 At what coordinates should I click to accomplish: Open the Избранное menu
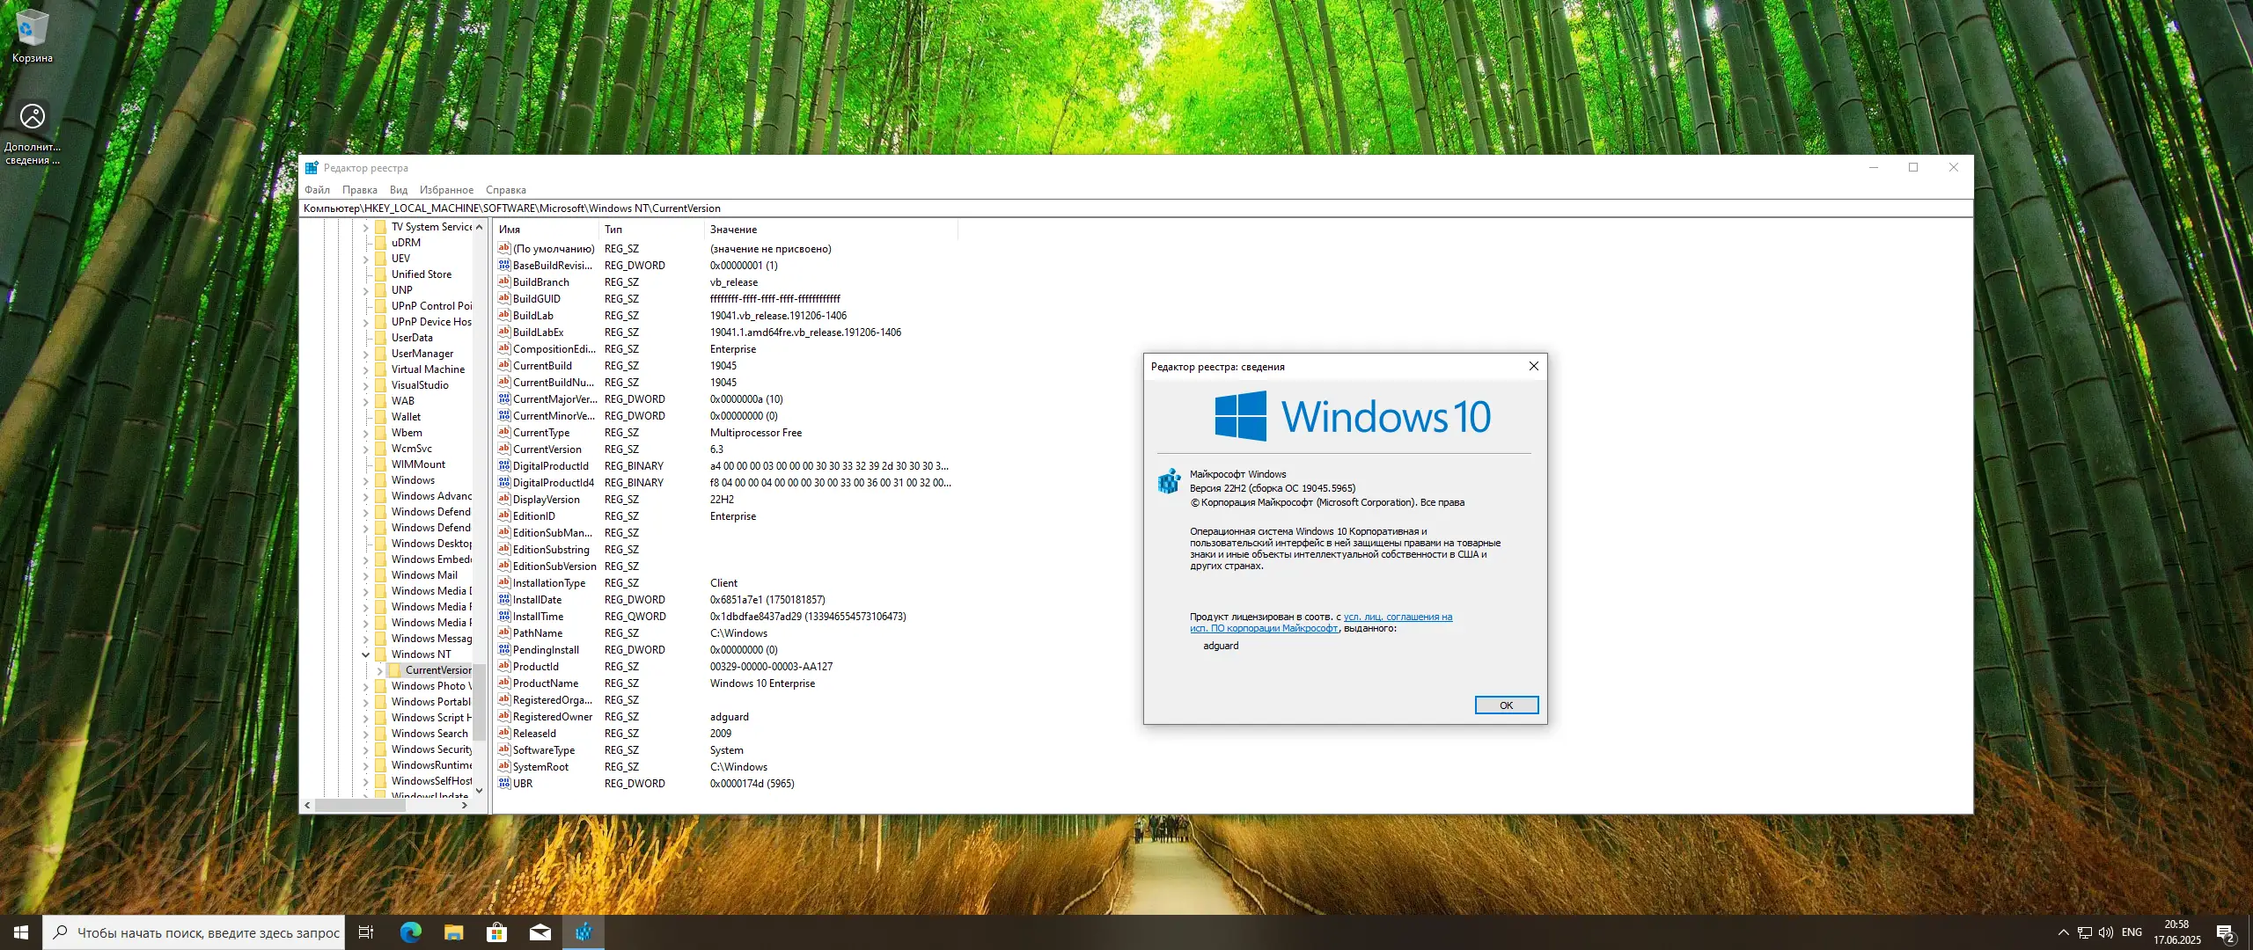[x=446, y=190]
